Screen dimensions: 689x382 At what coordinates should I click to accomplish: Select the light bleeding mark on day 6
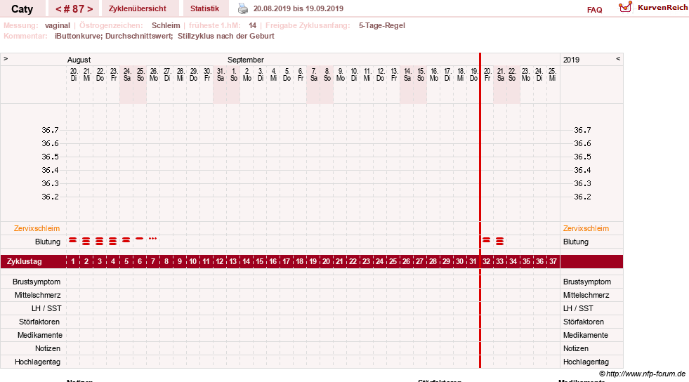coord(140,239)
